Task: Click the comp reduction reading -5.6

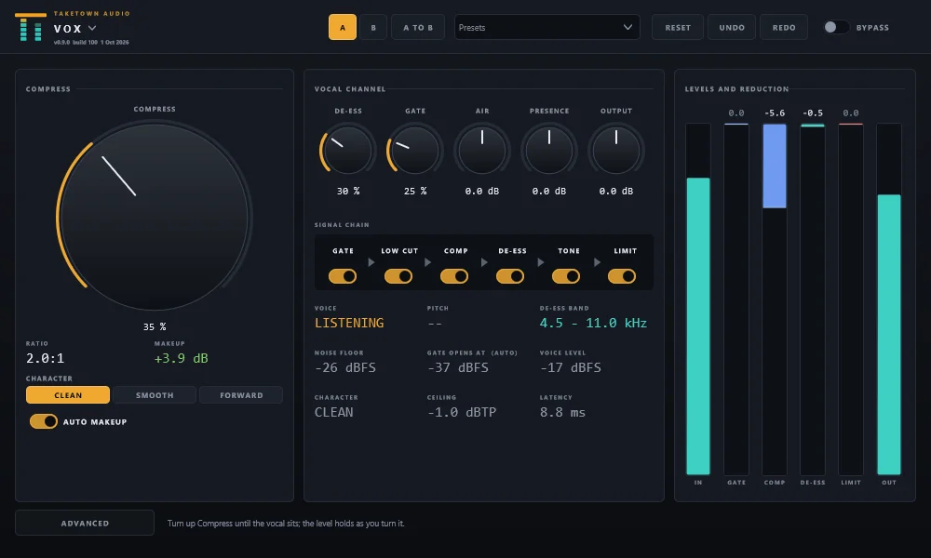Action: [x=775, y=113]
